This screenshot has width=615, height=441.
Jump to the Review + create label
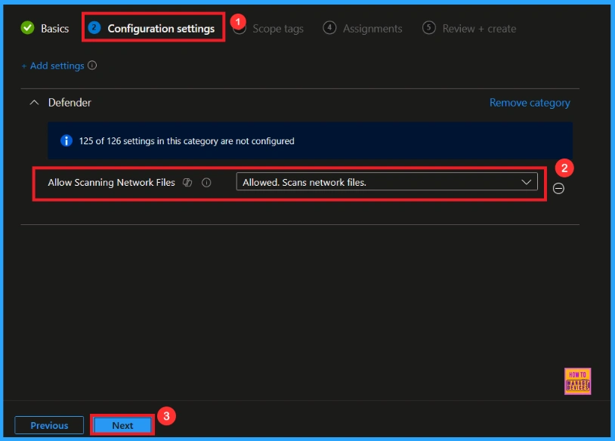(x=479, y=29)
